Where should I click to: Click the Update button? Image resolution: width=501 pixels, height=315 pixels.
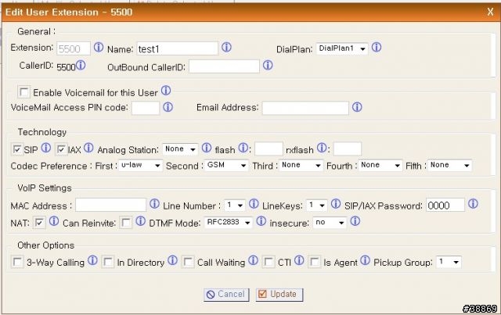coord(279,294)
